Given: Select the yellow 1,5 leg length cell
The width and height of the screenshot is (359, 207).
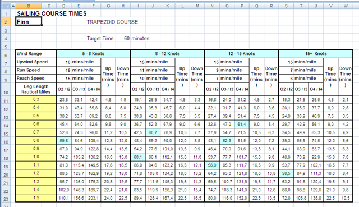Looking at the screenshot, I should click(36, 198).
